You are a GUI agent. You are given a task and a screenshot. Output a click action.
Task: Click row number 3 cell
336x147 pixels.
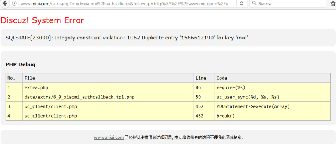point(14,106)
